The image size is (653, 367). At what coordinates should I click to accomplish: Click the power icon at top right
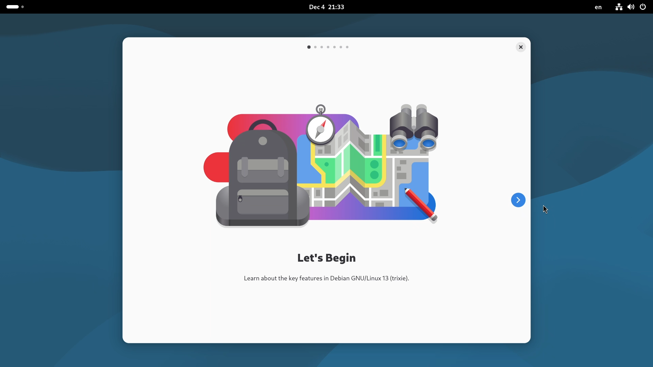(643, 7)
